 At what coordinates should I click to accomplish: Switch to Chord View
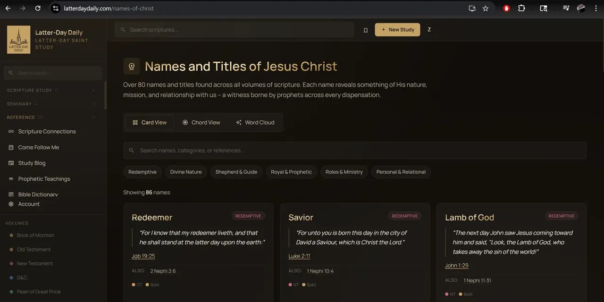pyautogui.click(x=201, y=122)
